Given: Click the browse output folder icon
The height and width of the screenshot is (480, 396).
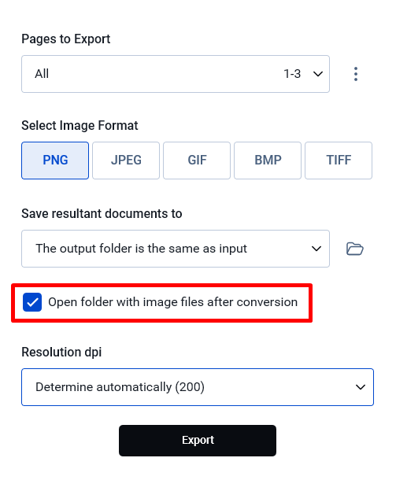Looking at the screenshot, I should click(x=354, y=249).
